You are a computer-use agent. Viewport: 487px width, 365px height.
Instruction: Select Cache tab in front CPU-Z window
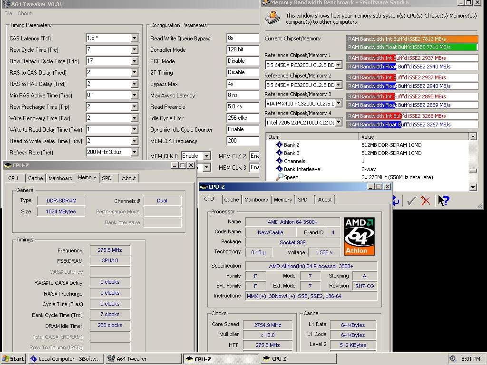[232, 200]
